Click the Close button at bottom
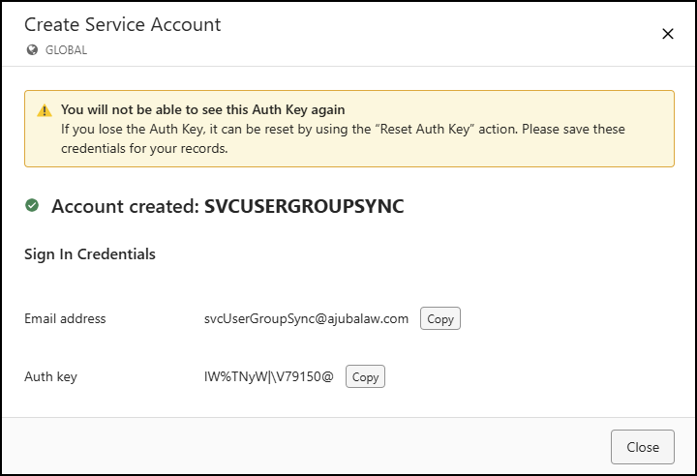This screenshot has width=697, height=476. [x=643, y=447]
